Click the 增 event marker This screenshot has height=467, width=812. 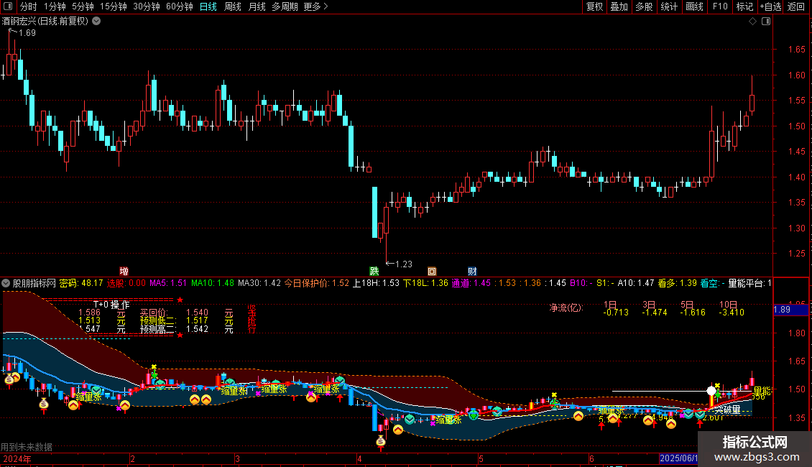click(x=124, y=272)
